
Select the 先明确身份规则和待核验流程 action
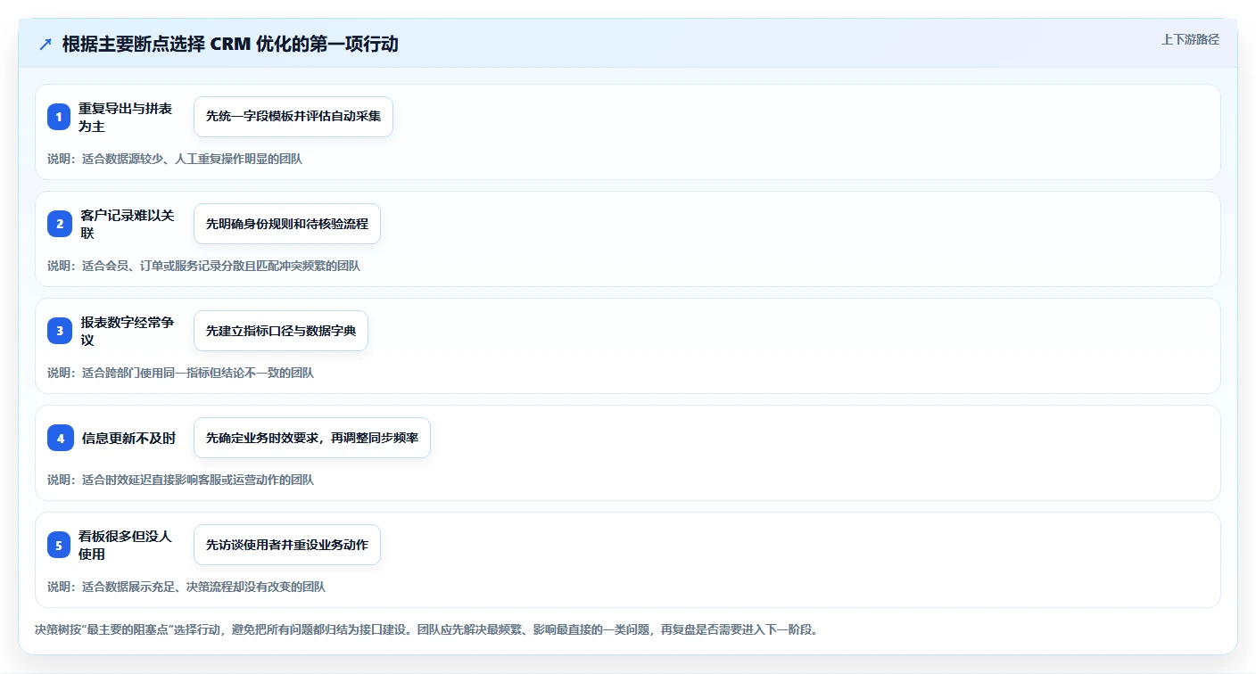(x=287, y=224)
